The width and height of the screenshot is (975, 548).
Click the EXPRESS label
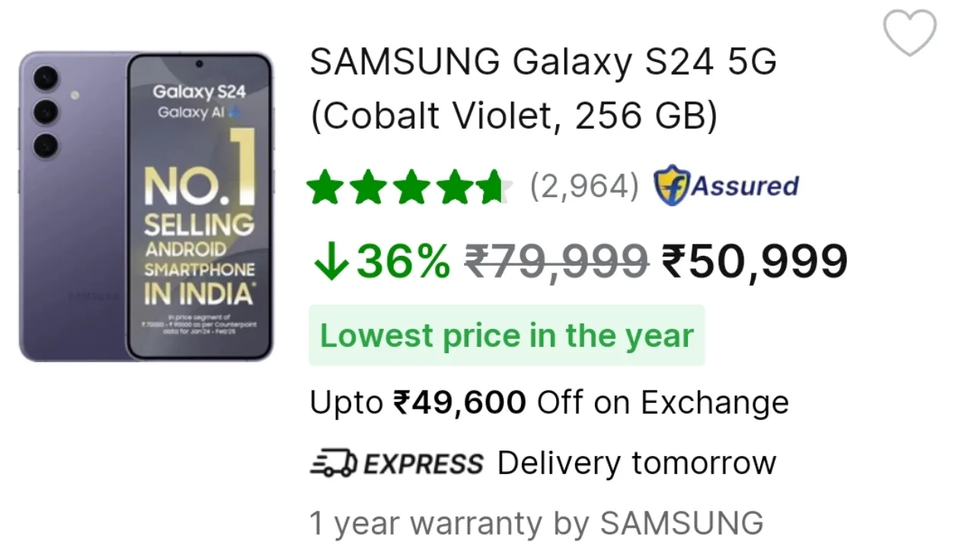[423, 464]
